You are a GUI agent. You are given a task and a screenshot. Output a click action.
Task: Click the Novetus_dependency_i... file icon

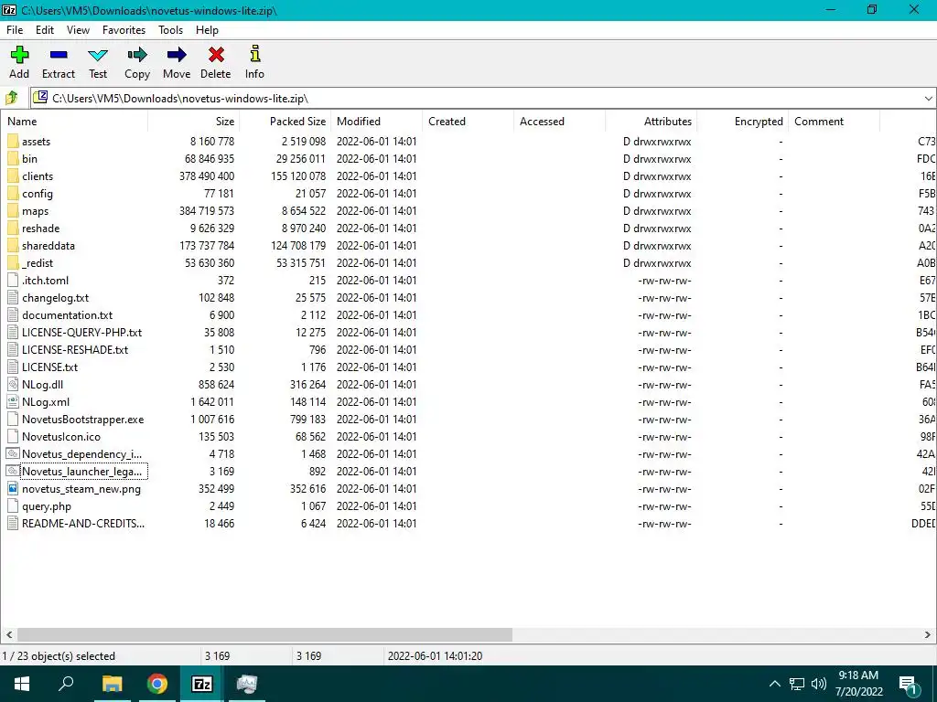(x=13, y=453)
